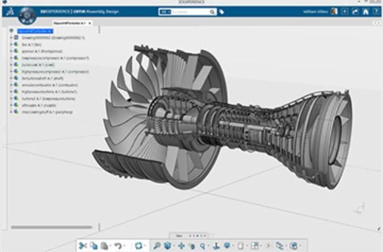
Task: Click the tag icon beside search
Action: coord(222,11)
